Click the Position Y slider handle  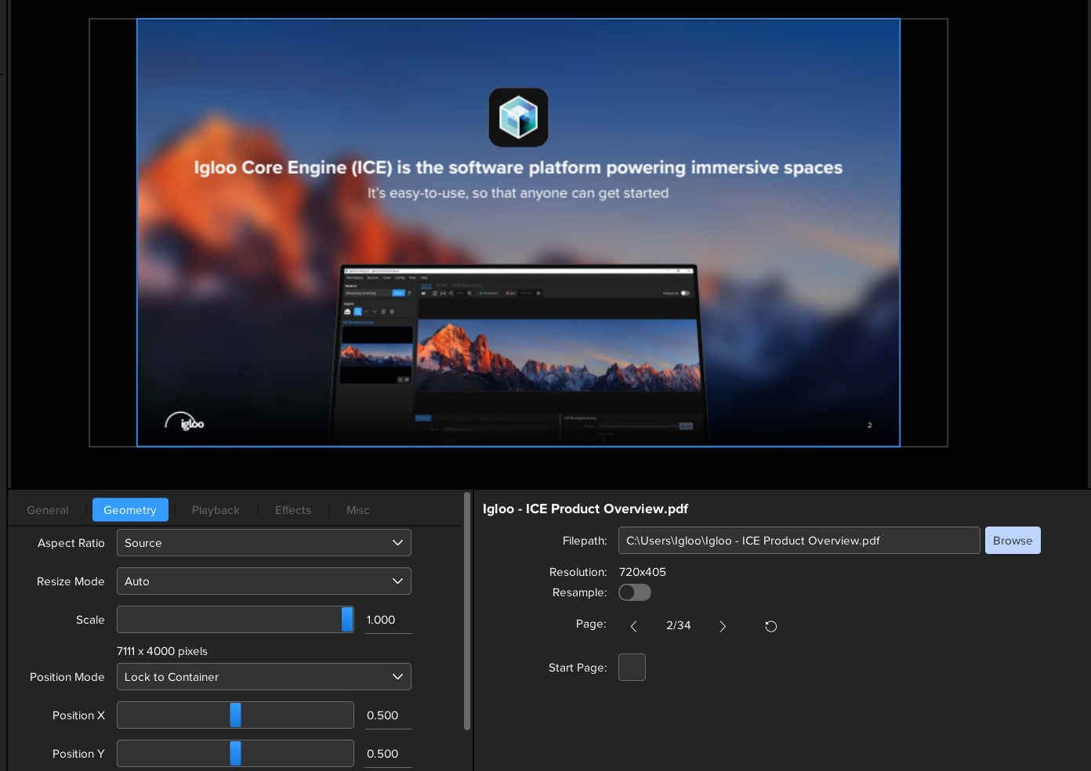pos(235,754)
